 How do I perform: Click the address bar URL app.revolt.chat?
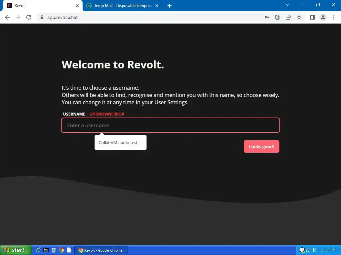62,17
